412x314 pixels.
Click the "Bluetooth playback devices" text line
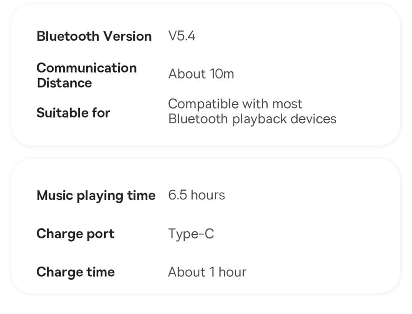(x=252, y=119)
